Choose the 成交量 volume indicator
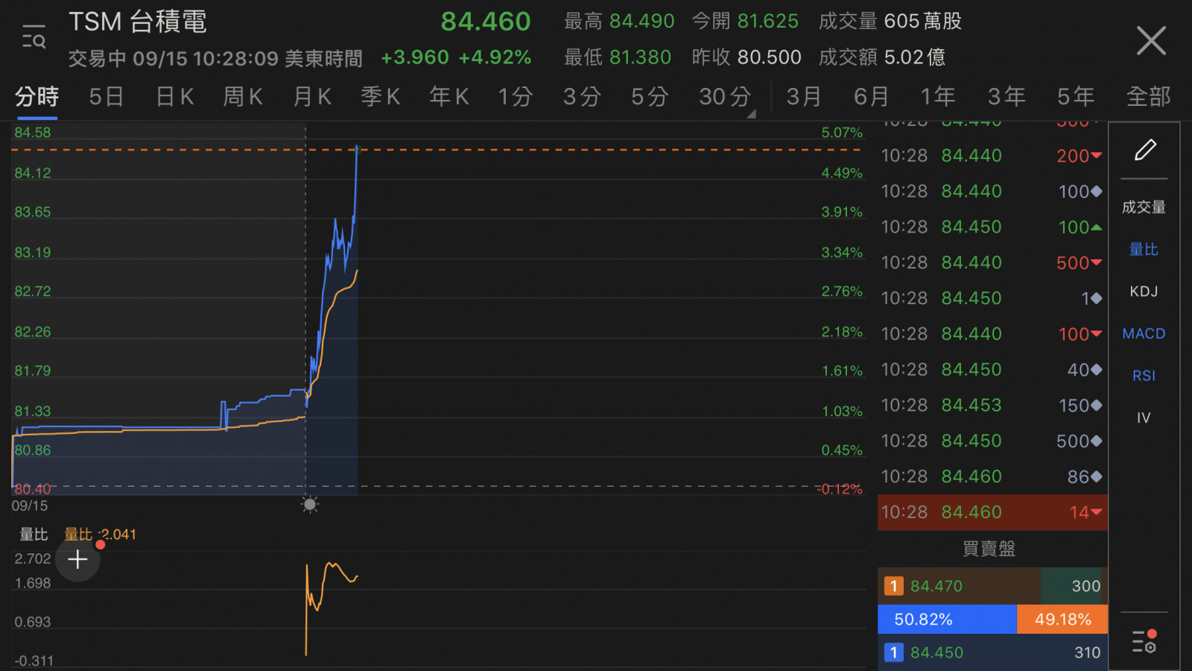 pos(1144,207)
